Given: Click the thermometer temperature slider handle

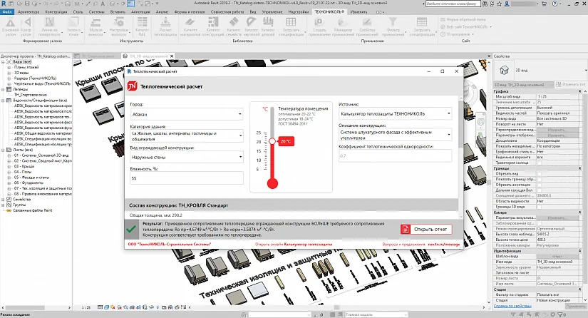Looking at the screenshot, I should coord(272,141).
